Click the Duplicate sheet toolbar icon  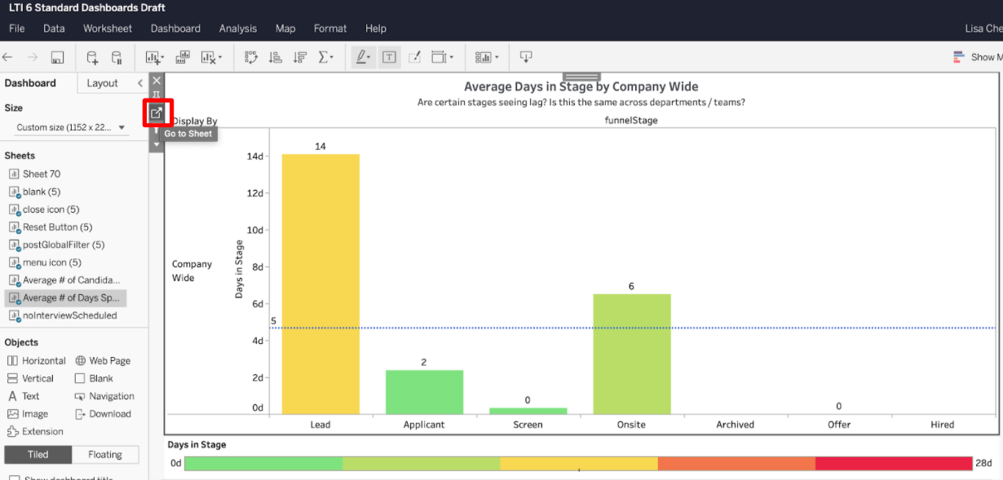(183, 57)
